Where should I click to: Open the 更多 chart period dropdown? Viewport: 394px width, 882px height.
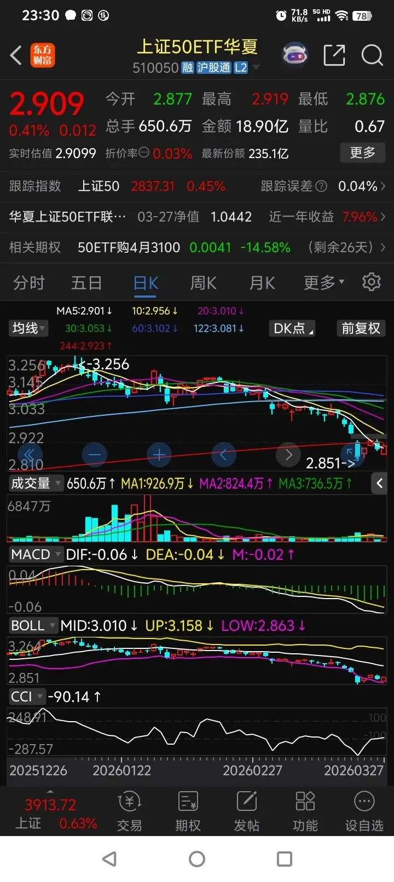tap(324, 282)
